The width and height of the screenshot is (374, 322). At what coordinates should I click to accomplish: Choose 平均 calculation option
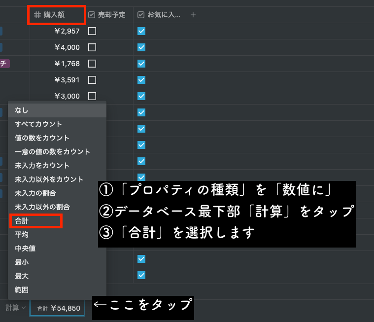pyautogui.click(x=57, y=235)
